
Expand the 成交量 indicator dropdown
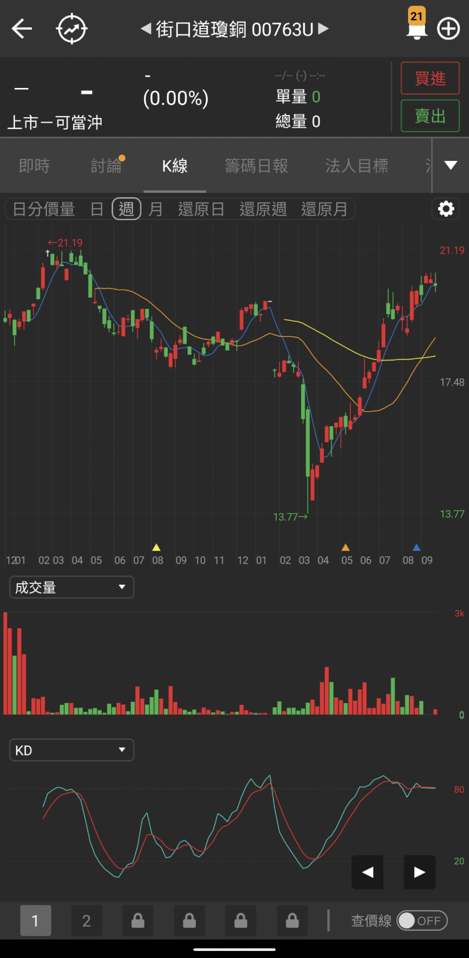point(72,587)
